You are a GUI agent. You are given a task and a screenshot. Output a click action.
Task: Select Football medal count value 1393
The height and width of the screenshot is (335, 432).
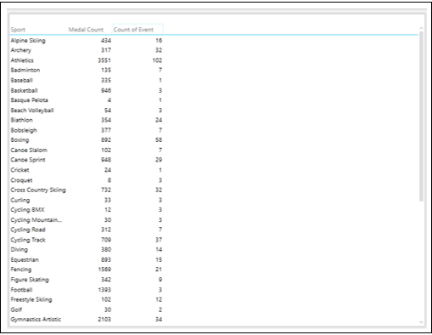(104, 290)
